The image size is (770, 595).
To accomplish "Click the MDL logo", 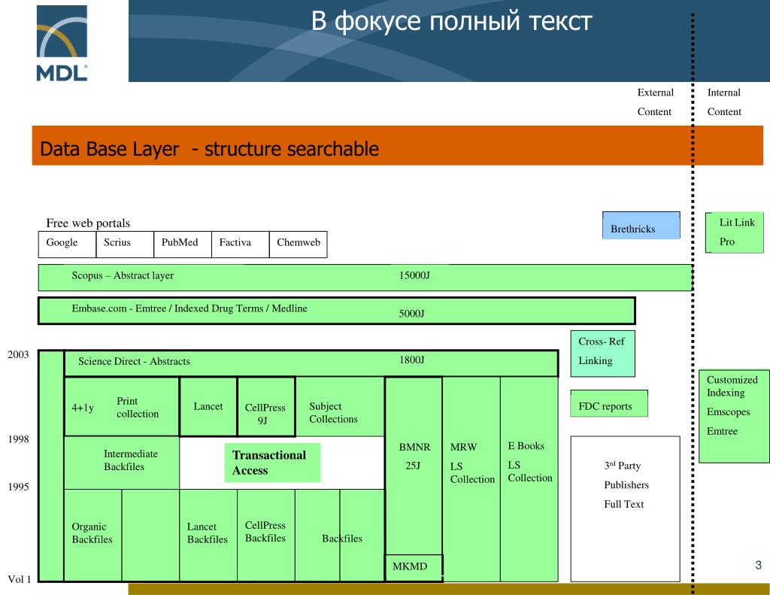I will click(62, 43).
